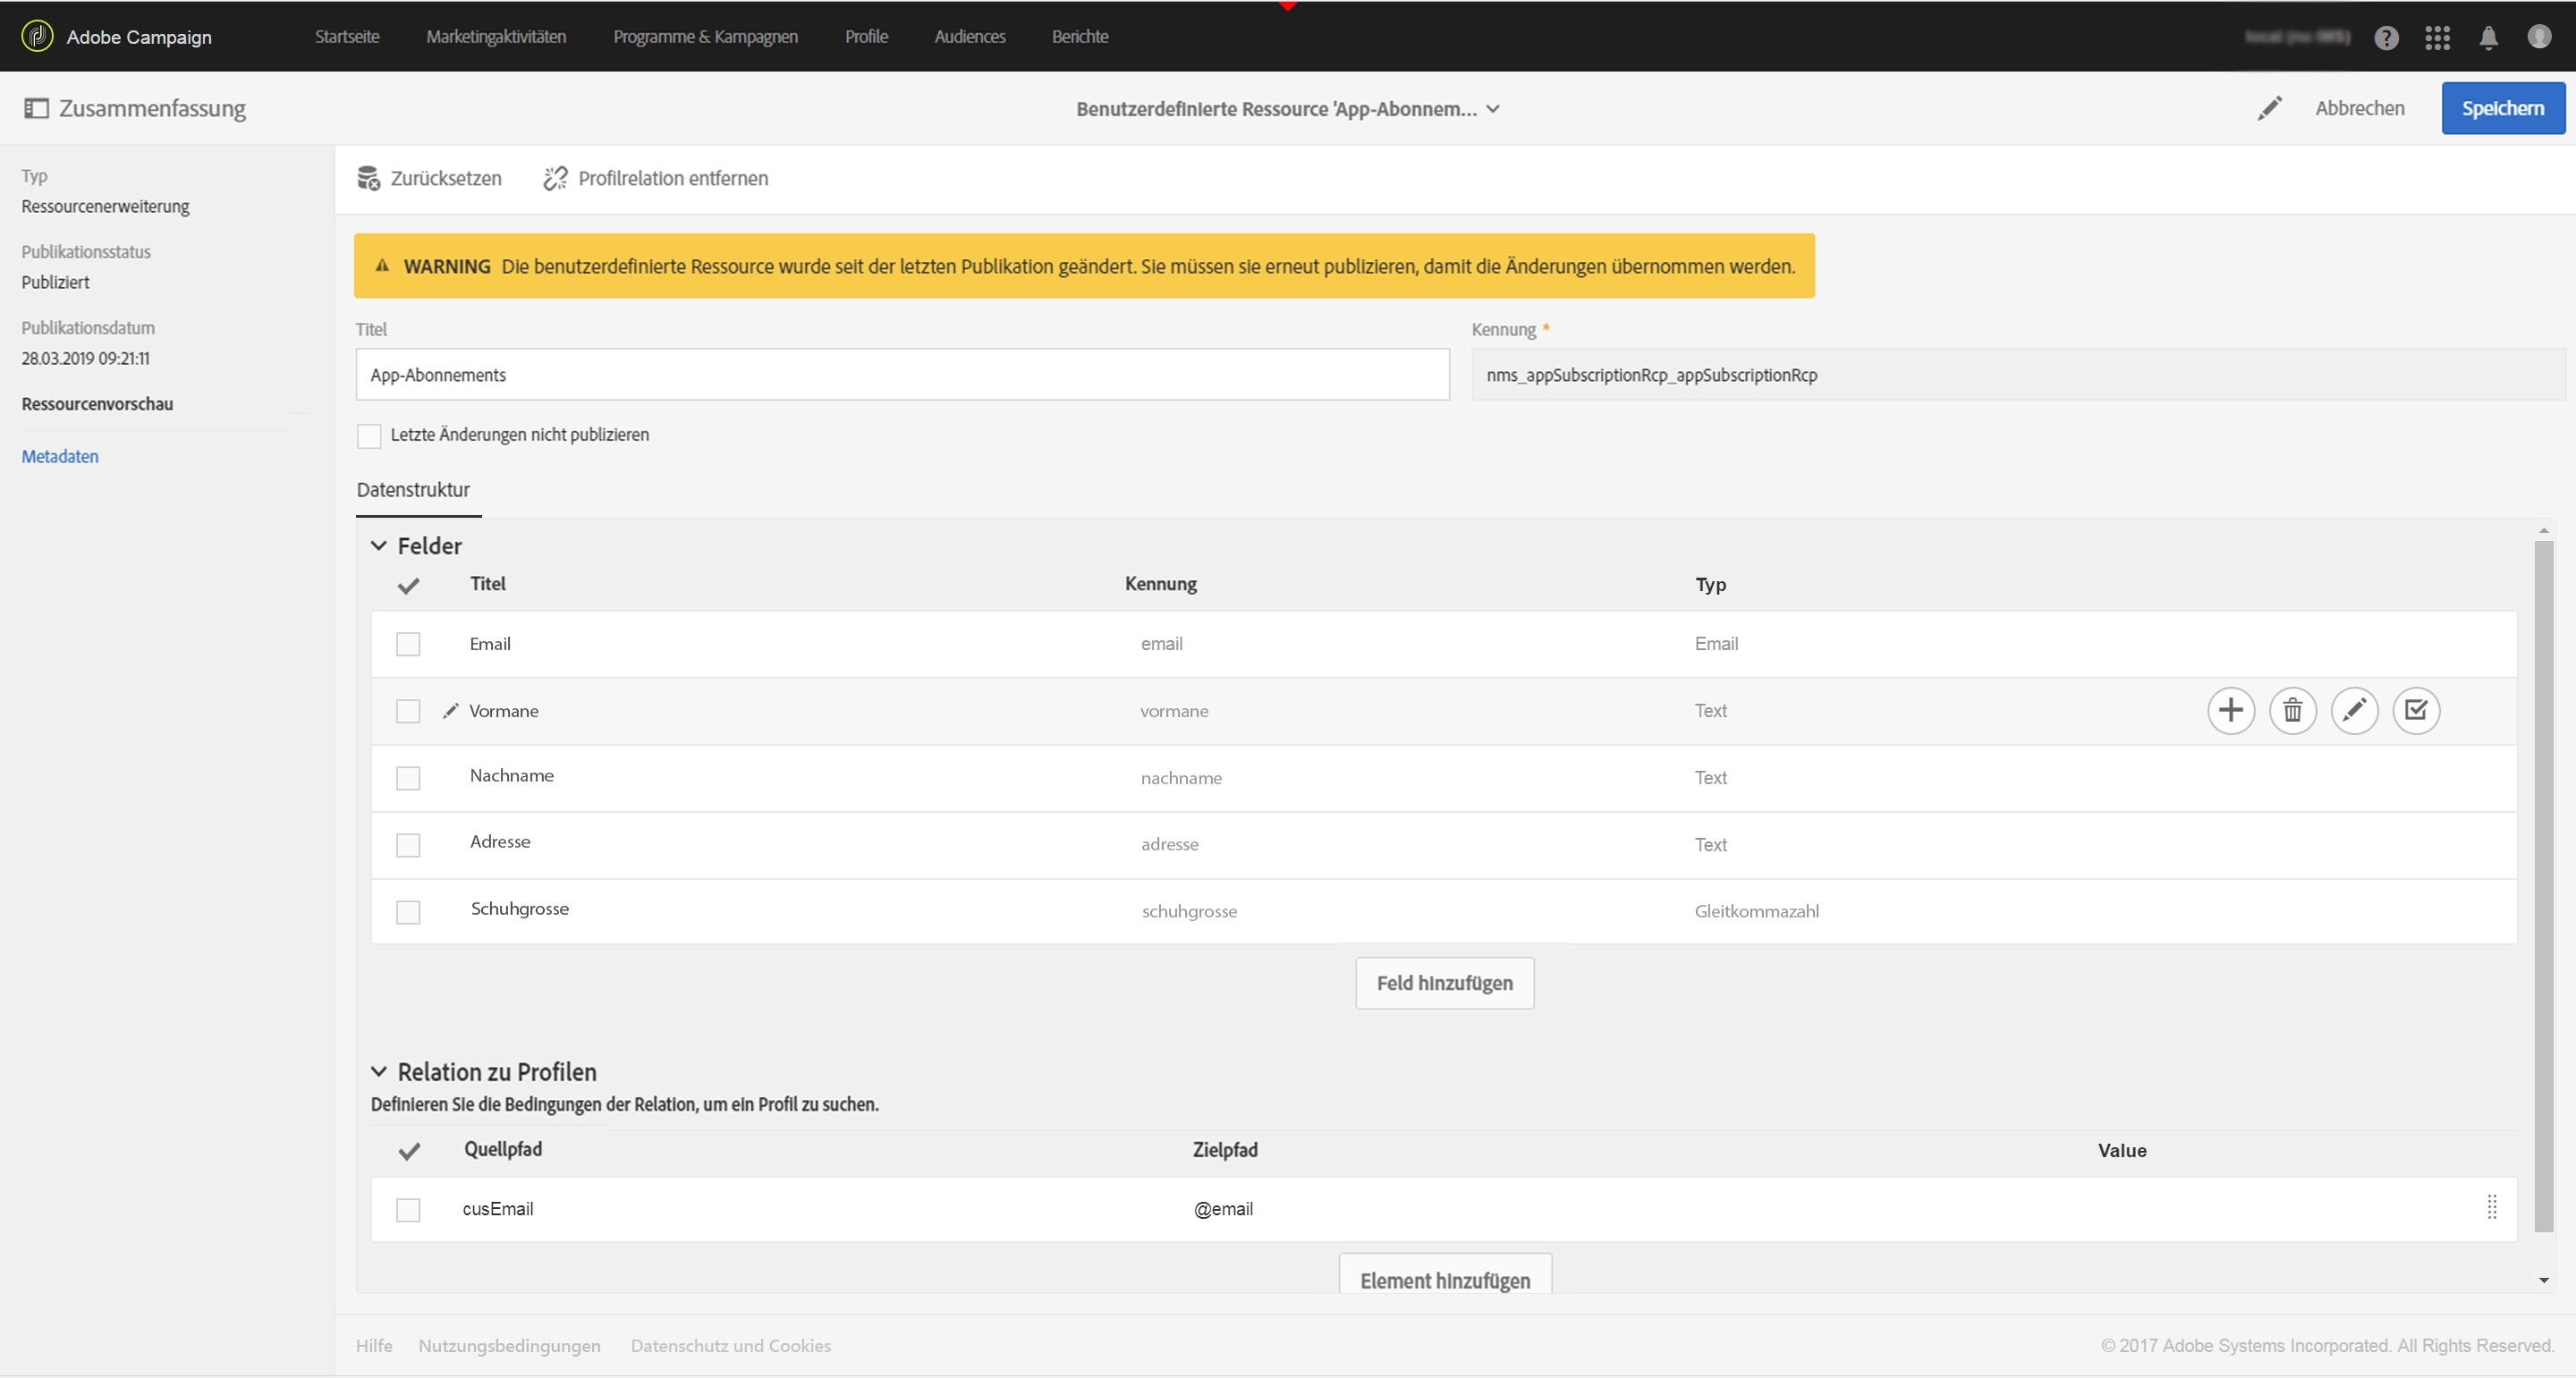The height and width of the screenshot is (1378, 2576).
Task: Click the Titel input field
Action: pos(902,375)
